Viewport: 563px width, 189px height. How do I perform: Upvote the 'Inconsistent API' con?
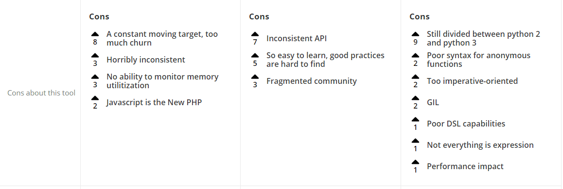click(255, 34)
